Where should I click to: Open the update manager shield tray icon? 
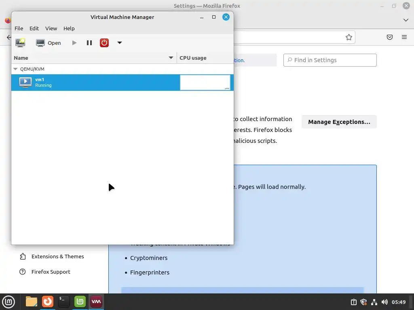click(x=363, y=302)
